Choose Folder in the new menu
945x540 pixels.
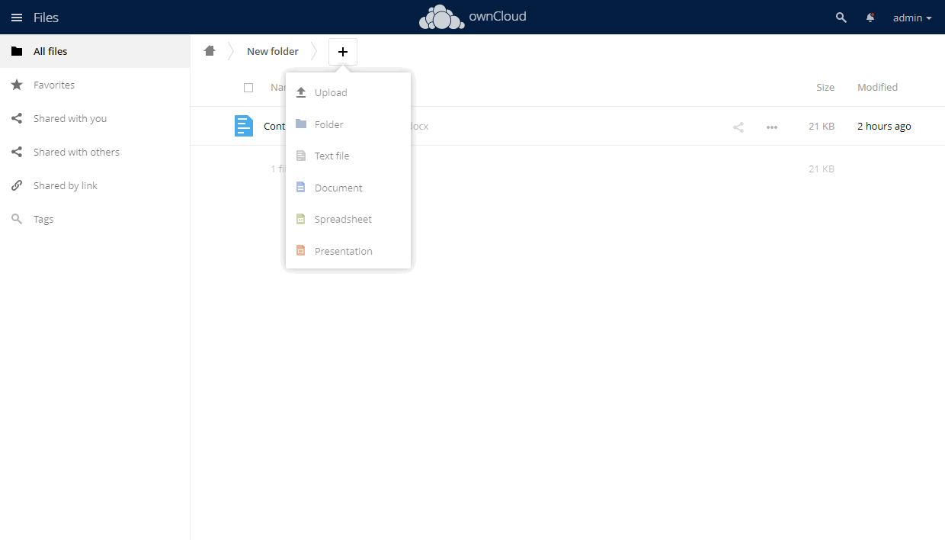[x=329, y=124]
